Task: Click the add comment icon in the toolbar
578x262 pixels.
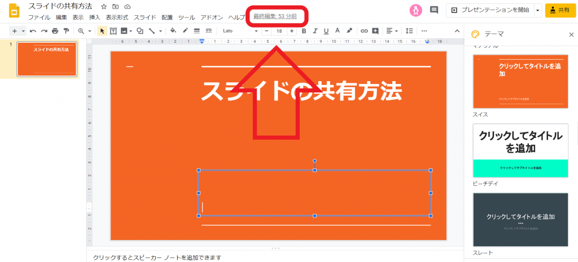Action: [375, 31]
